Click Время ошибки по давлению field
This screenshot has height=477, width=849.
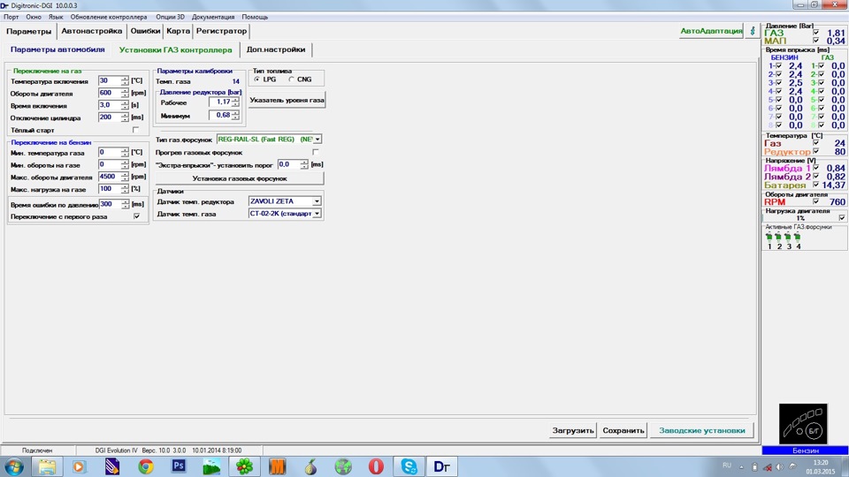[110, 204]
